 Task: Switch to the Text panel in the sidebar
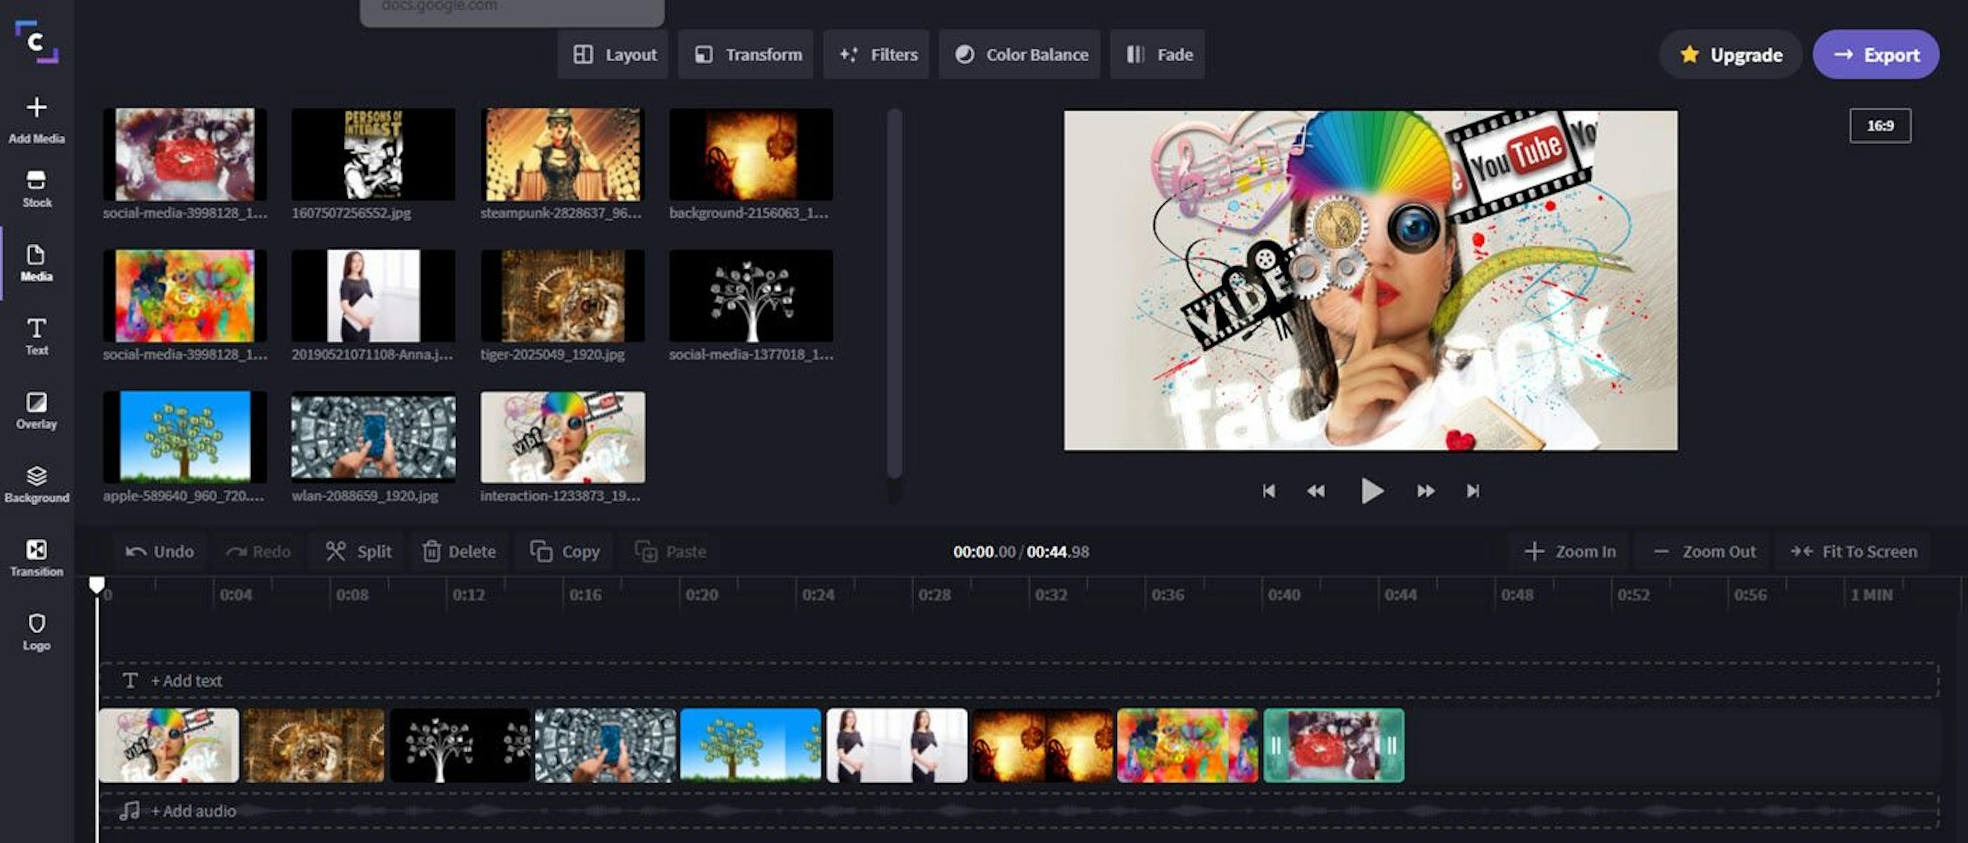point(36,336)
